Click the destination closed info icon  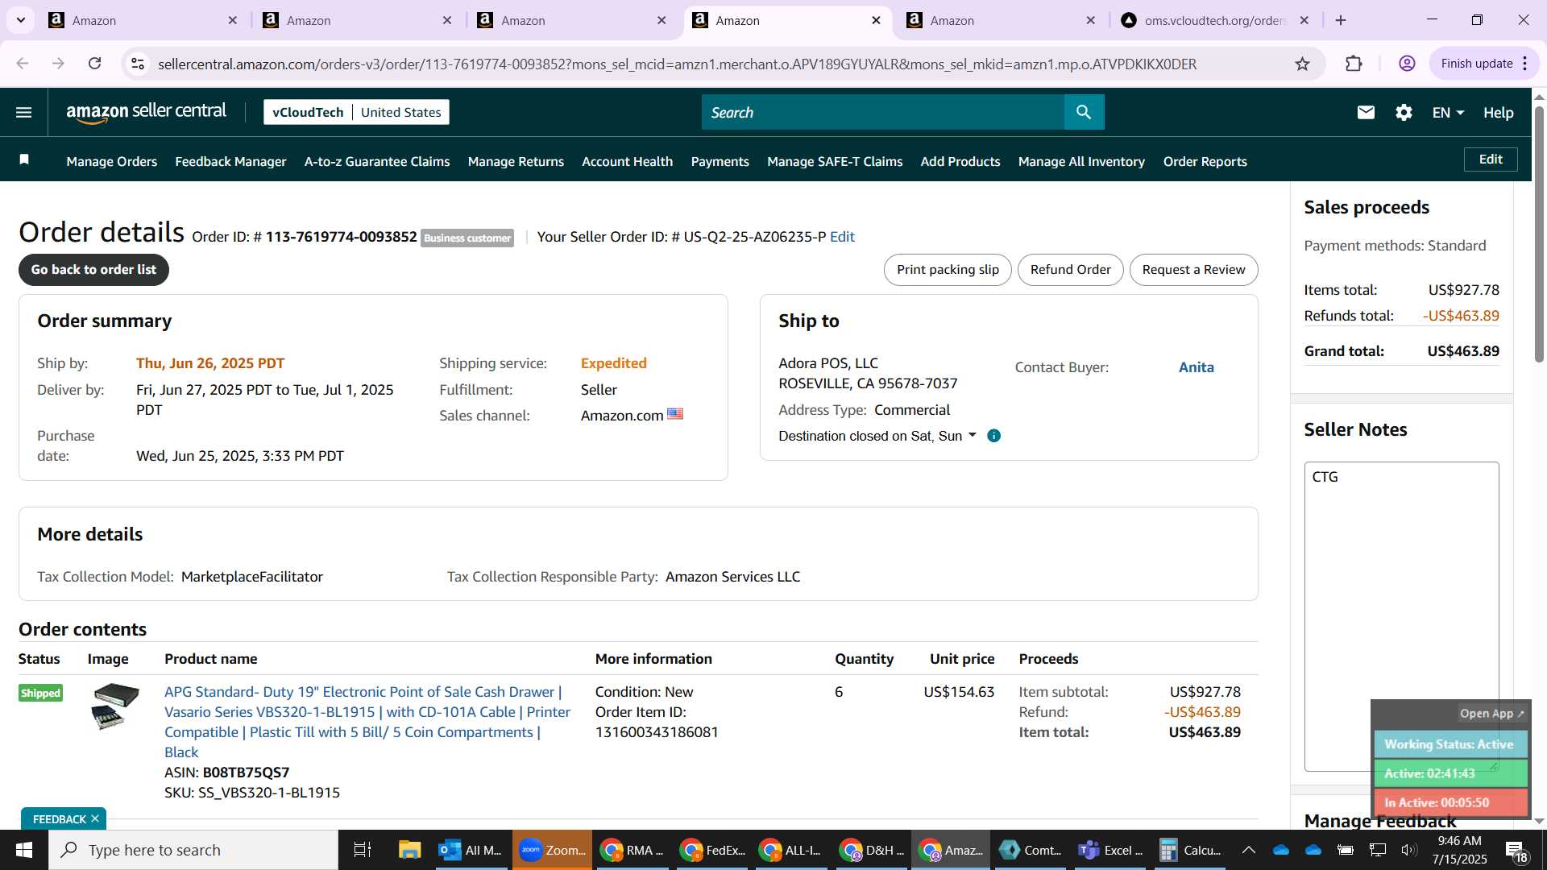point(994,436)
